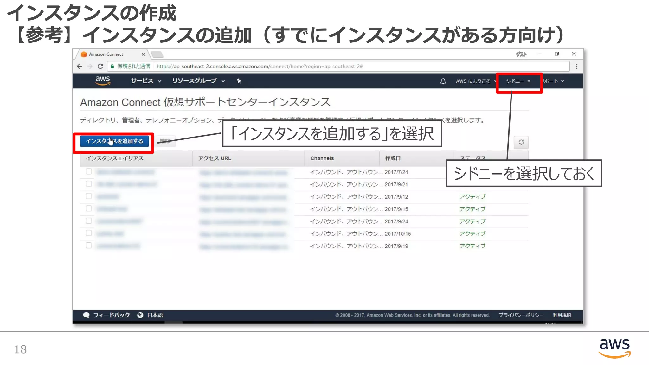Click インスタンスを追加する button
Image resolution: width=649 pixels, height=365 pixels.
point(114,141)
